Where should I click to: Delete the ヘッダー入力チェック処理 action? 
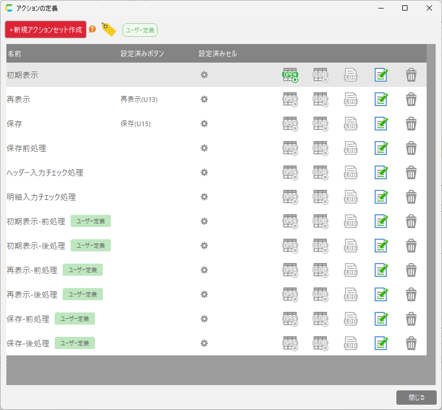pos(411,172)
